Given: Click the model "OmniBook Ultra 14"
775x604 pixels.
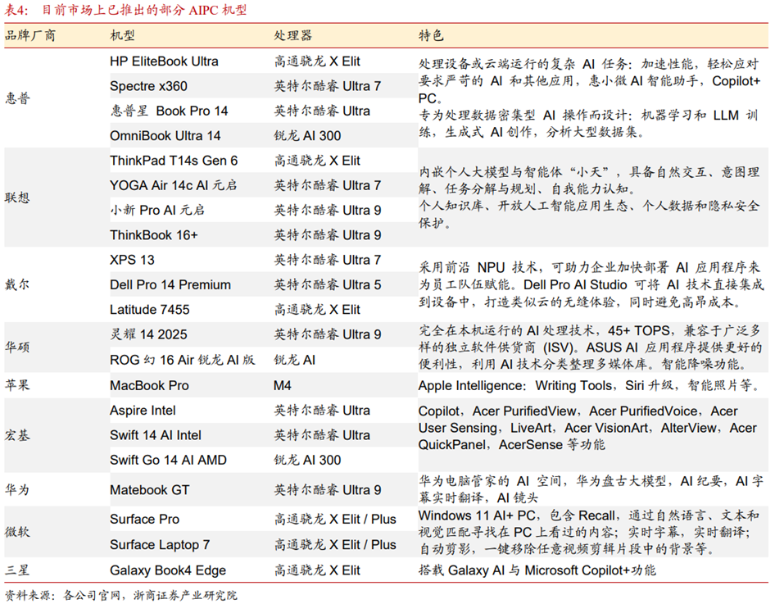Looking at the screenshot, I should (x=165, y=135).
